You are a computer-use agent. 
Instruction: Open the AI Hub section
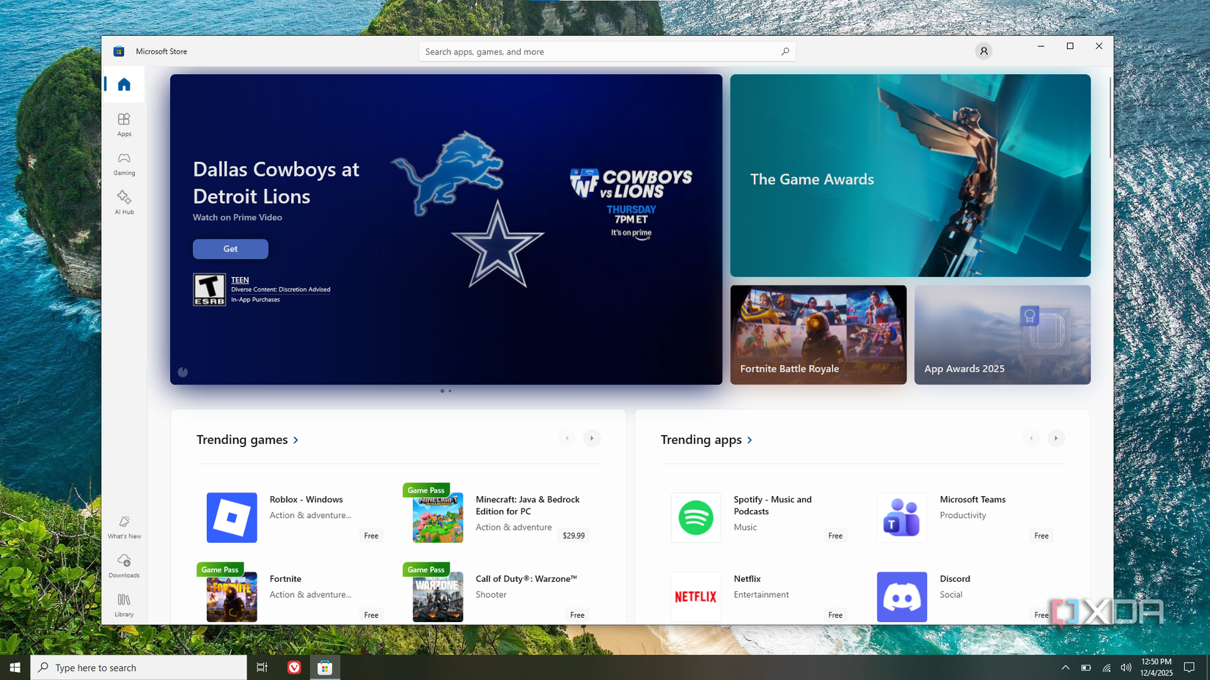pyautogui.click(x=124, y=202)
